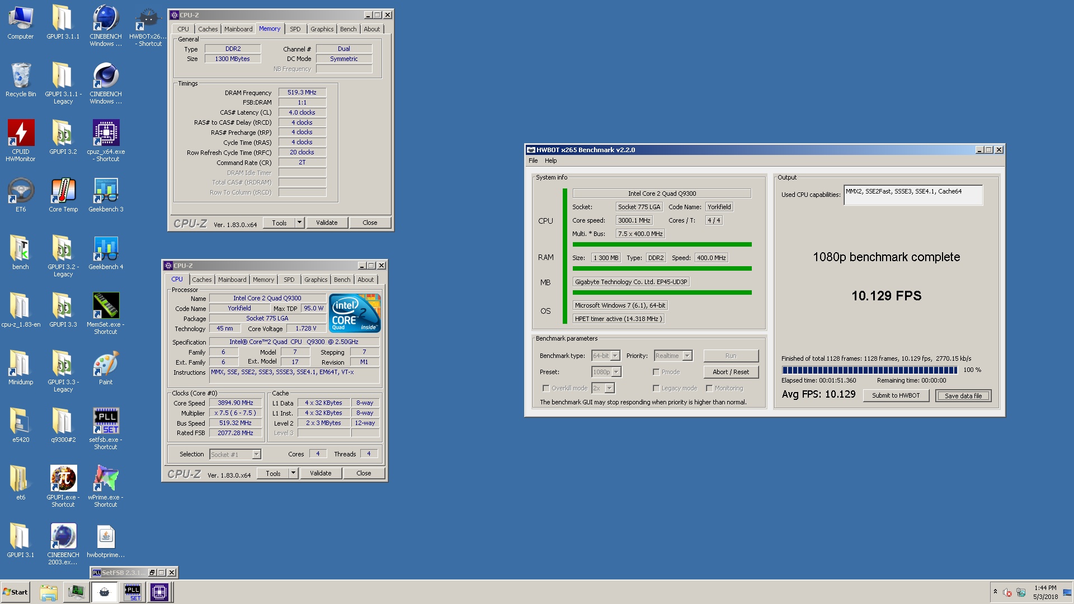
Task: Launch Geekbench 4 desktop shortcut
Action: pyautogui.click(x=106, y=253)
